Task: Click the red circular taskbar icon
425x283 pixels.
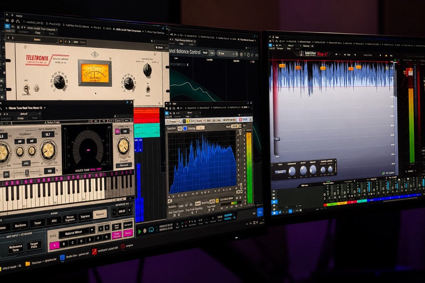Action: (123, 247)
